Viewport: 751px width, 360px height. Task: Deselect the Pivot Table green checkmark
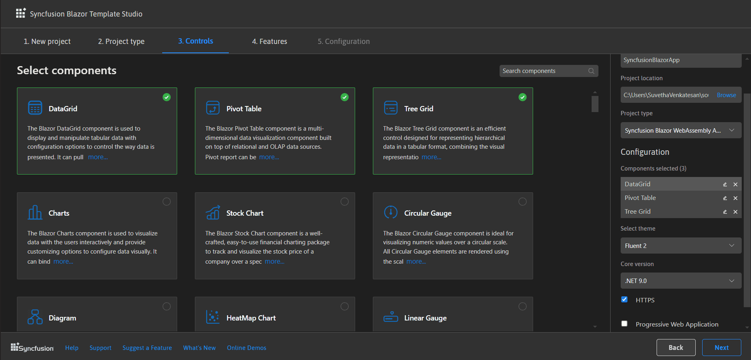point(345,97)
